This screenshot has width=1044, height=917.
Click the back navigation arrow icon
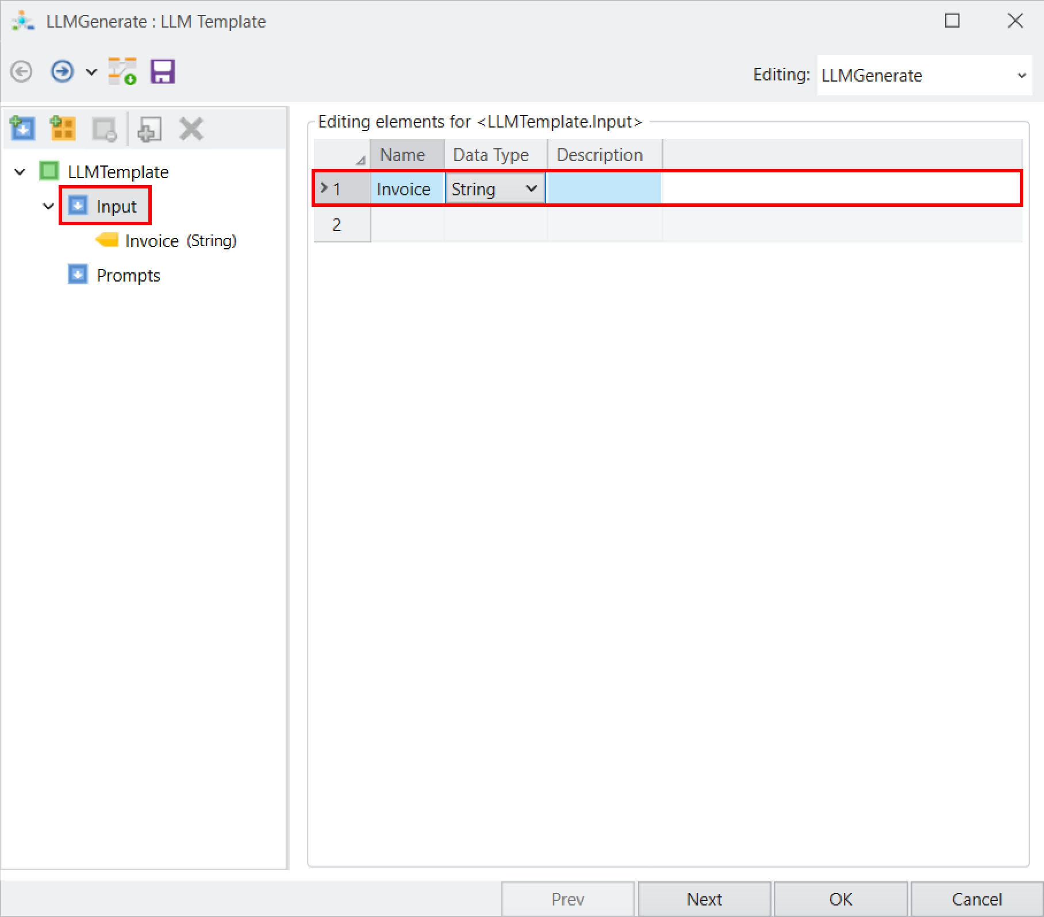click(22, 72)
